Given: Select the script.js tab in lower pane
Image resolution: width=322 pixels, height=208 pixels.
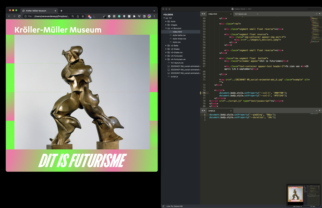Looking at the screenshot, I should 212,111.
